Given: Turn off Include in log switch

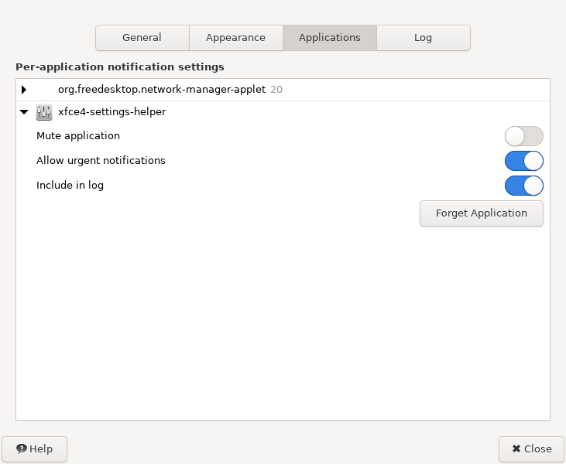Looking at the screenshot, I should click(523, 186).
